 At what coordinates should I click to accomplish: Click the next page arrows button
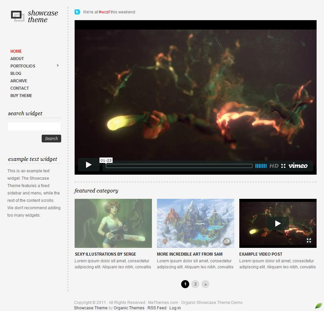205,284
